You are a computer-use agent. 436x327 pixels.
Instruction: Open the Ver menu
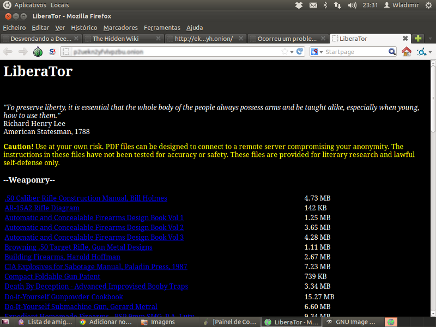[x=60, y=28]
